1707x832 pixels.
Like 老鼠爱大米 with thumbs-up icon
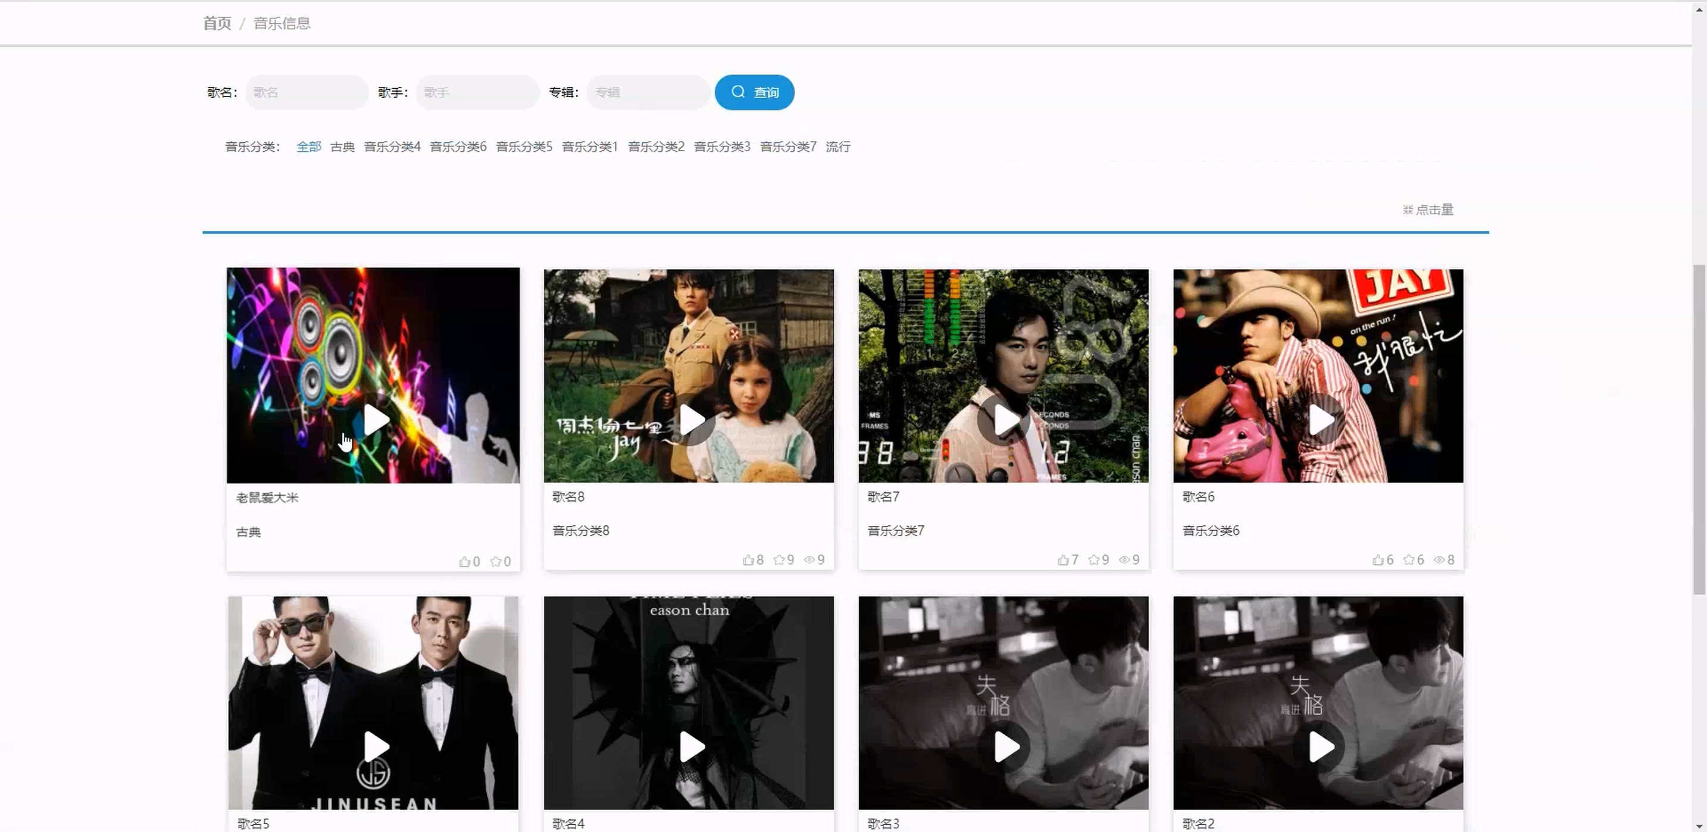464,562
